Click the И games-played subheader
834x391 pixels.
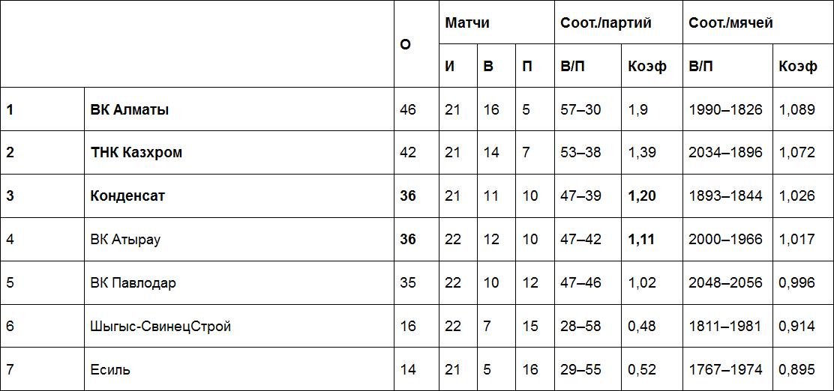(450, 66)
